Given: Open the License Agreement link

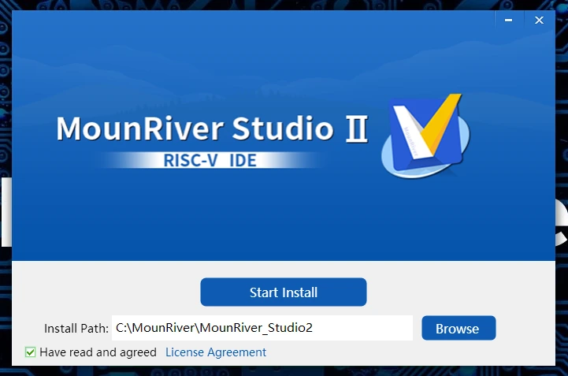Looking at the screenshot, I should 216,352.
